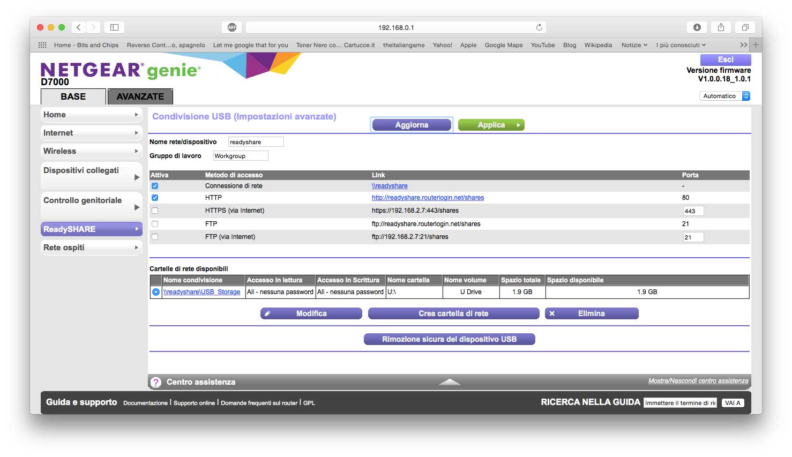Expand the Notizie bookmarks folder
The image size is (792, 457).
click(x=634, y=45)
